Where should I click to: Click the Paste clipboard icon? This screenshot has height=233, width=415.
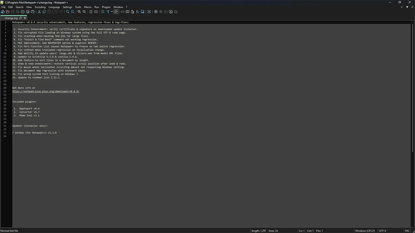point(49,12)
